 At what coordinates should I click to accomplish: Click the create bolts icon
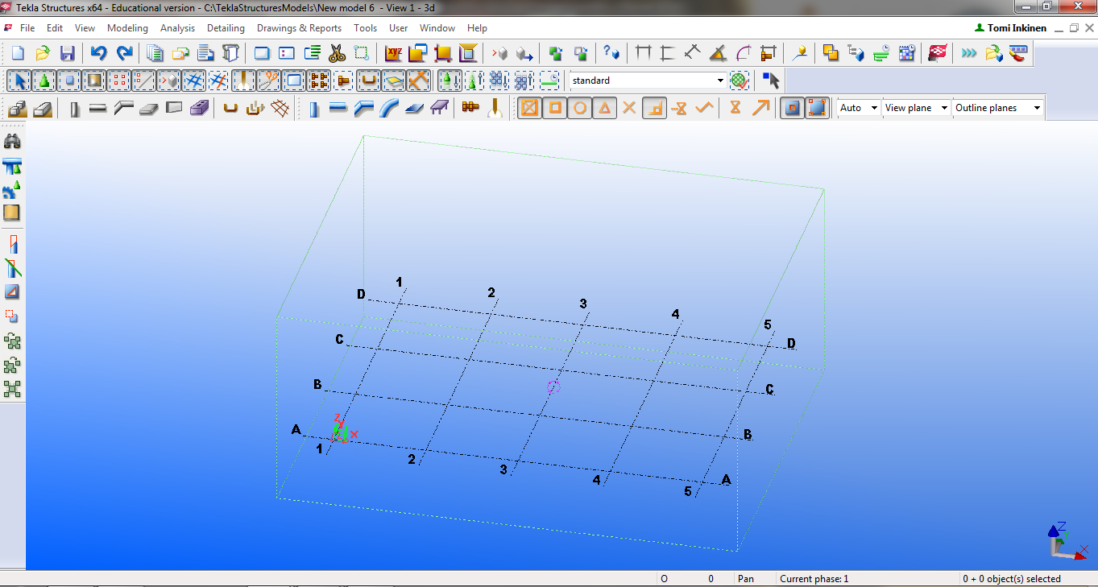[471, 108]
